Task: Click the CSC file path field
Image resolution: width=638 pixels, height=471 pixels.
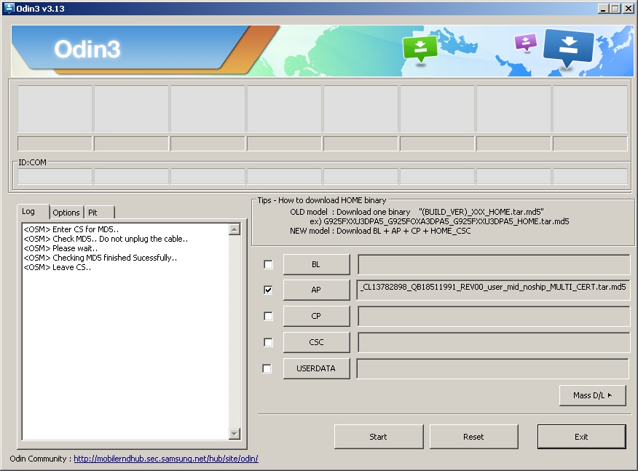Action: pyautogui.click(x=494, y=342)
